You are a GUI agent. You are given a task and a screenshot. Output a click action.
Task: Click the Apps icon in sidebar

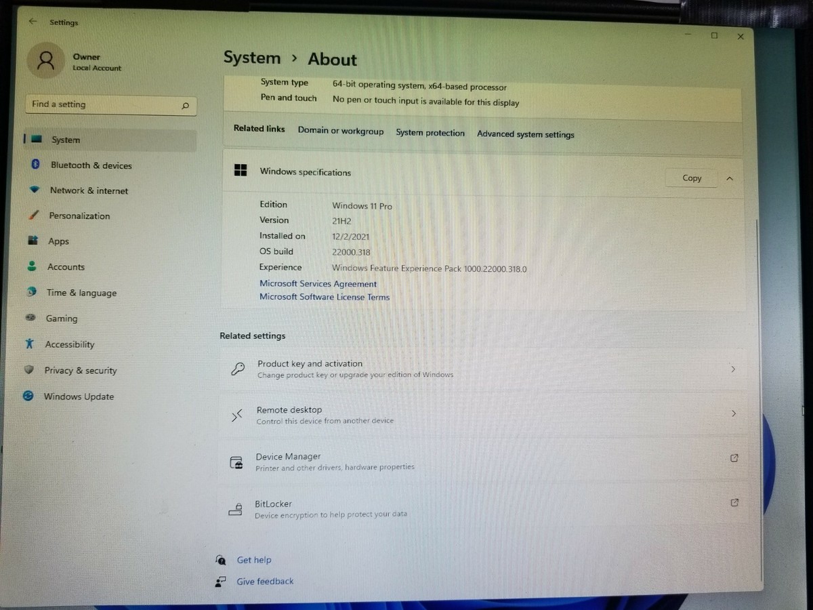coord(33,241)
